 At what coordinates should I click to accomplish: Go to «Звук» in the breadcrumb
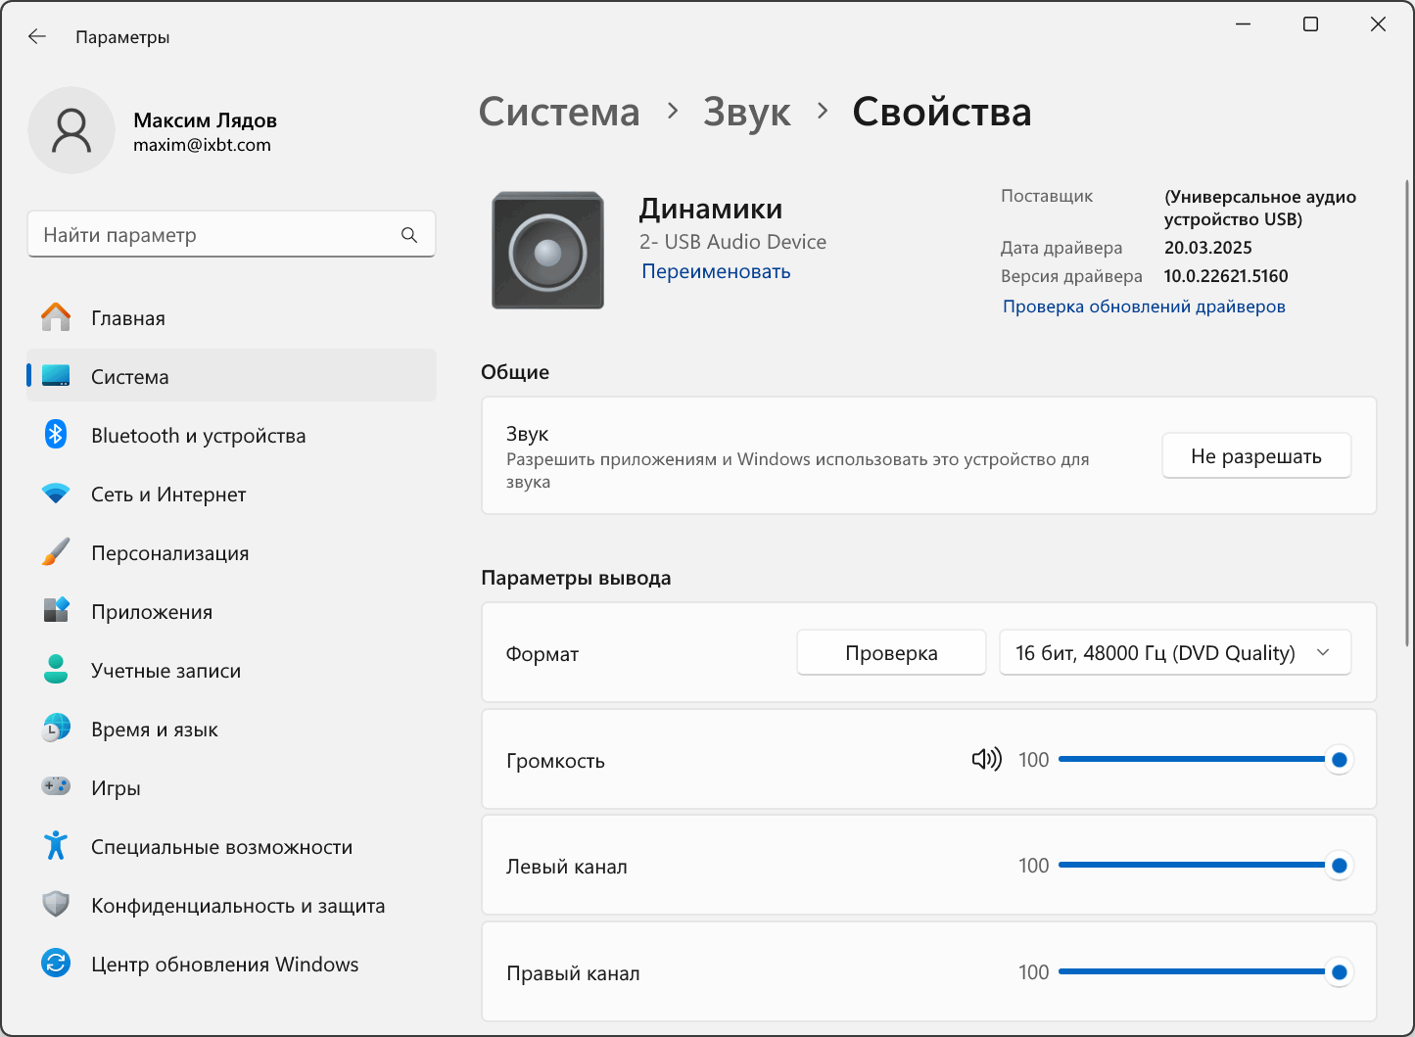pos(746,113)
